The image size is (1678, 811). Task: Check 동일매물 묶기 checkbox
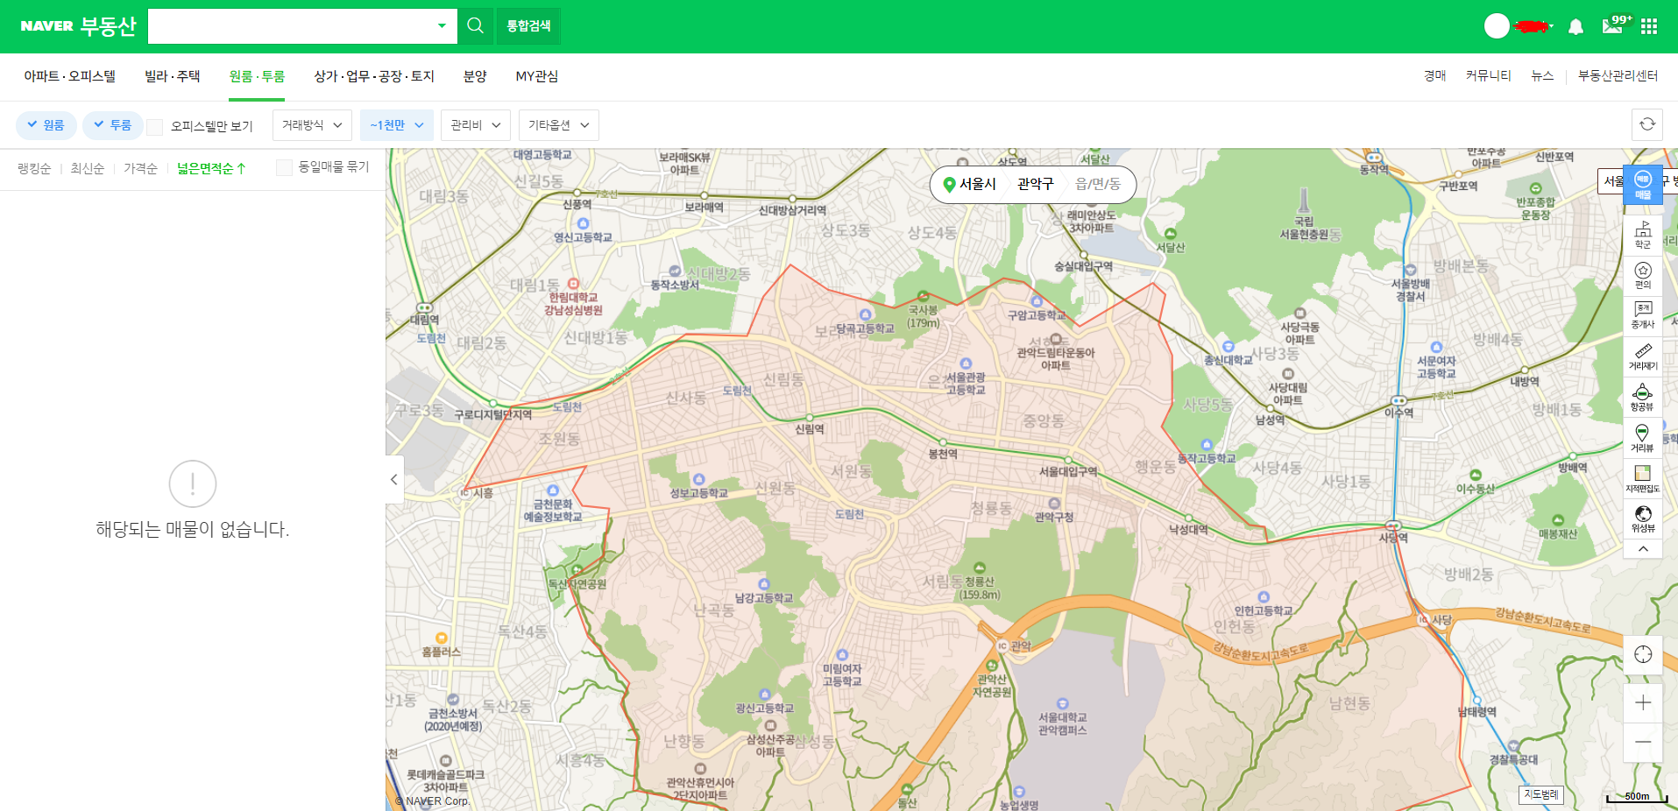pyautogui.click(x=284, y=167)
